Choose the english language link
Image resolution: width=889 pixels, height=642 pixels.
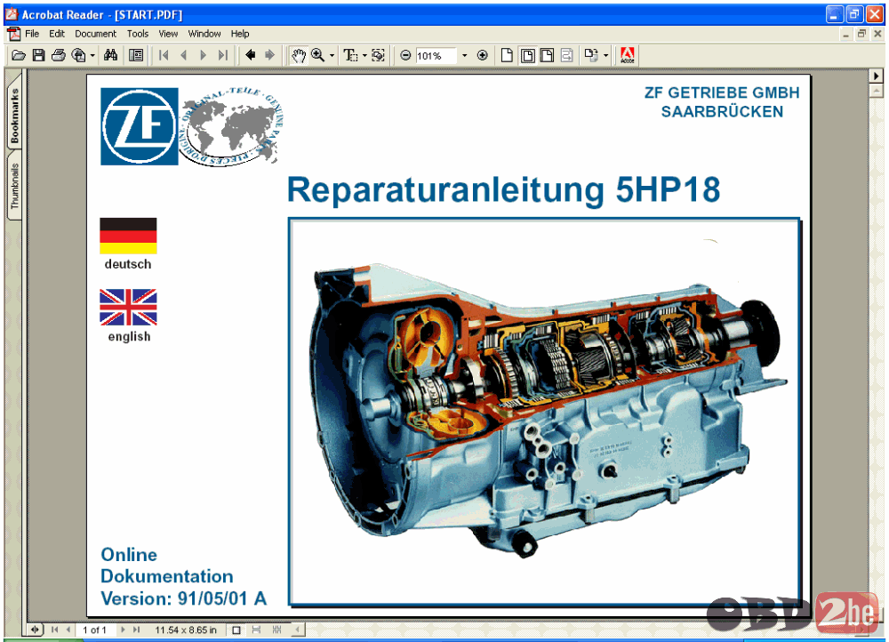pos(129,336)
